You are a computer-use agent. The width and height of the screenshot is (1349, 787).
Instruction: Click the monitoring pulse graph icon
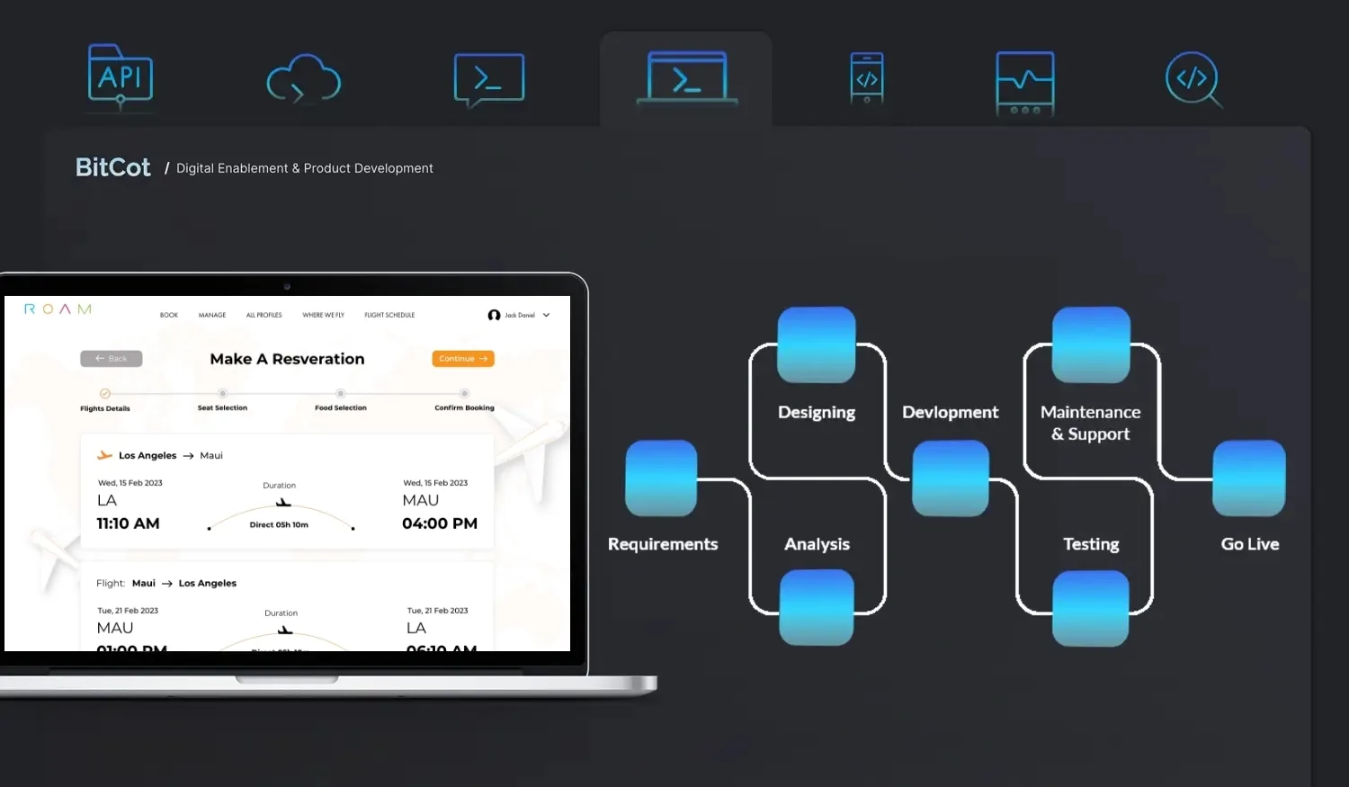pyautogui.click(x=1024, y=83)
